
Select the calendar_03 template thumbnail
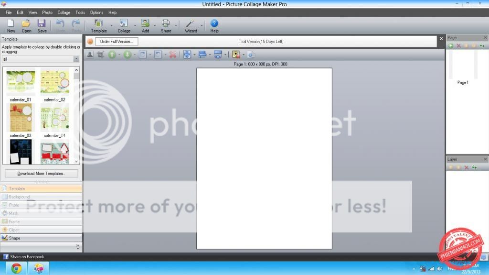[21, 118]
